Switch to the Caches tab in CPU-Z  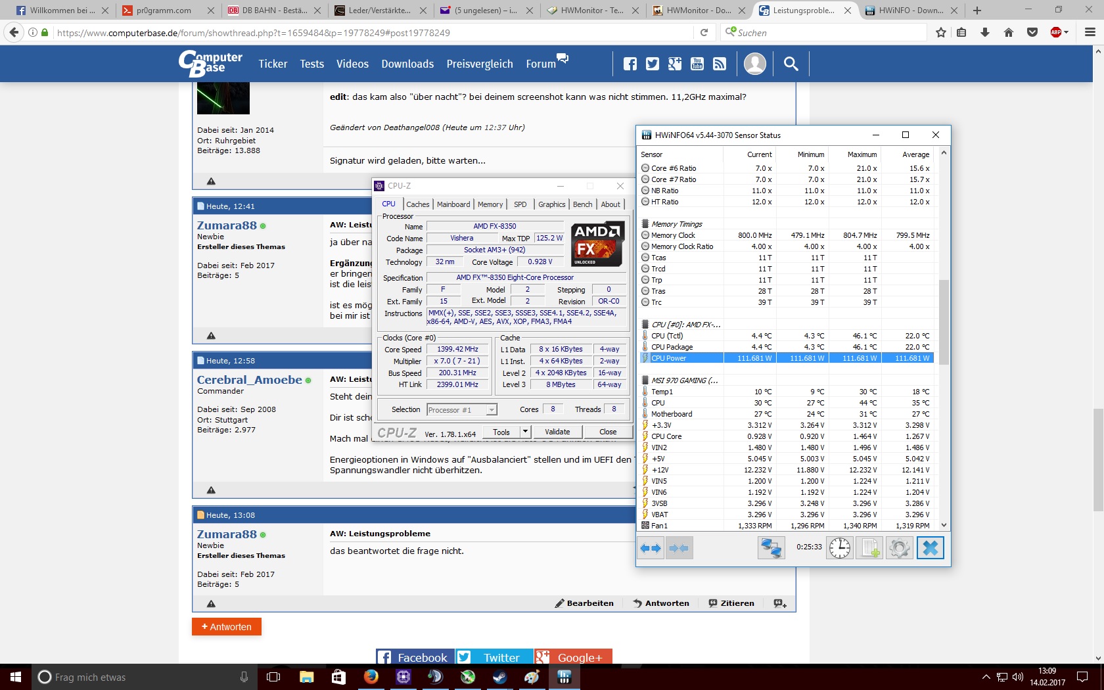(x=417, y=204)
